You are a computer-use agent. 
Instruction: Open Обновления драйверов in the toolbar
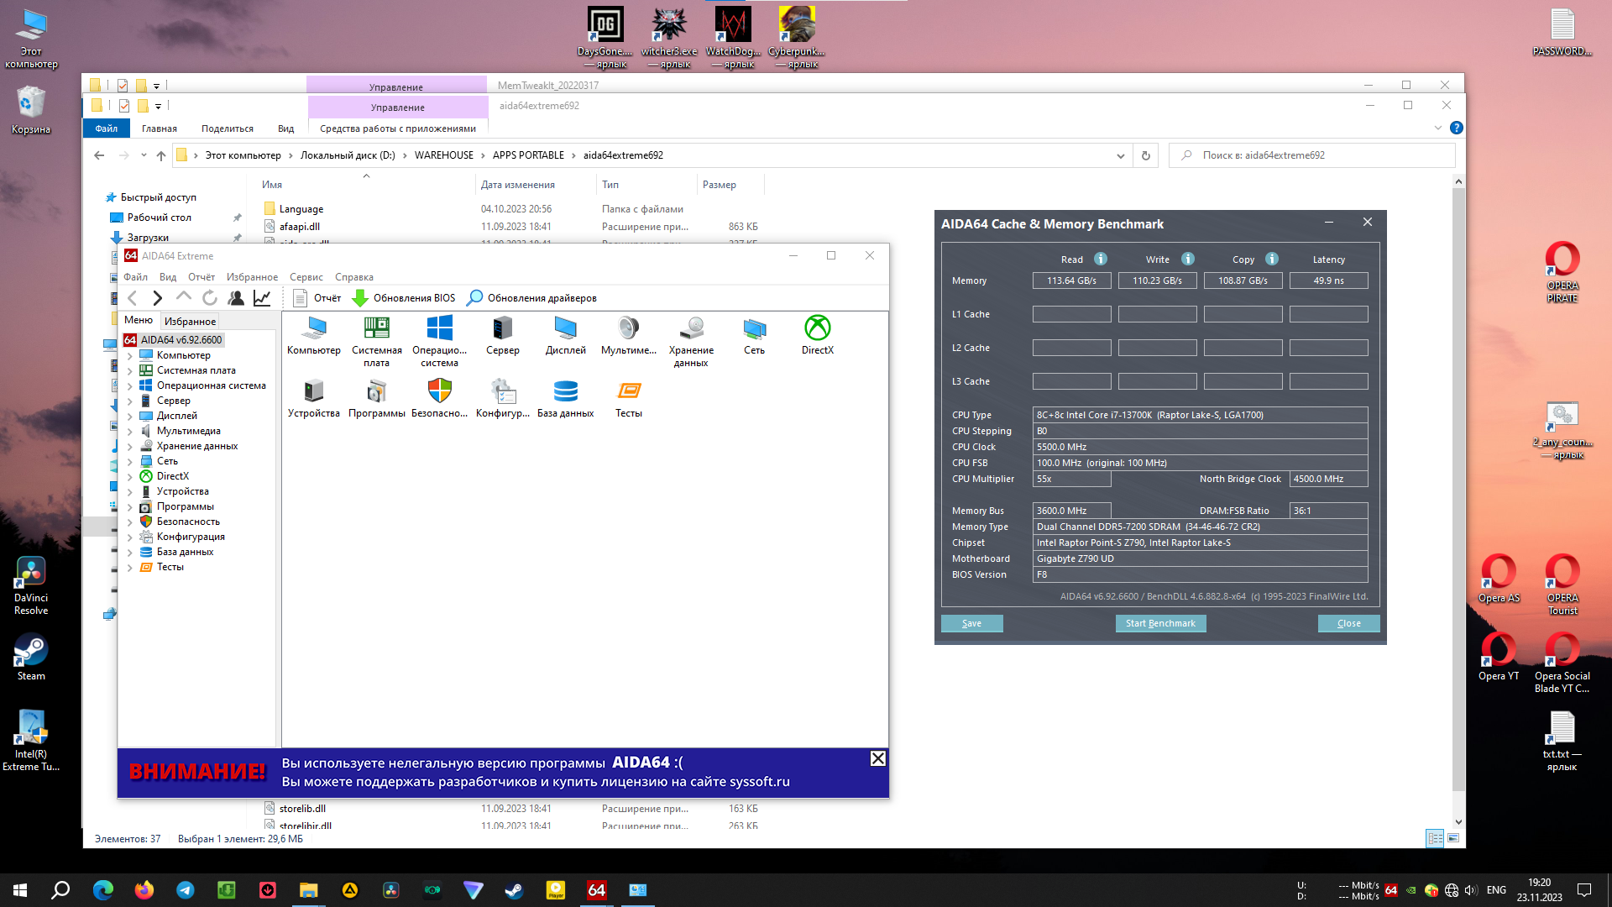click(532, 298)
